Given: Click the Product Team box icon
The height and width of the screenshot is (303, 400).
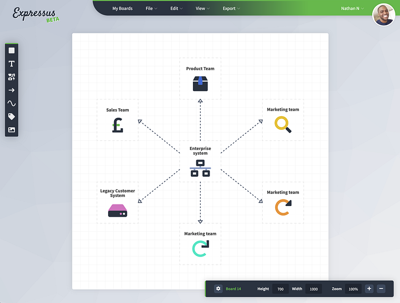Looking at the screenshot, I should (x=201, y=84).
